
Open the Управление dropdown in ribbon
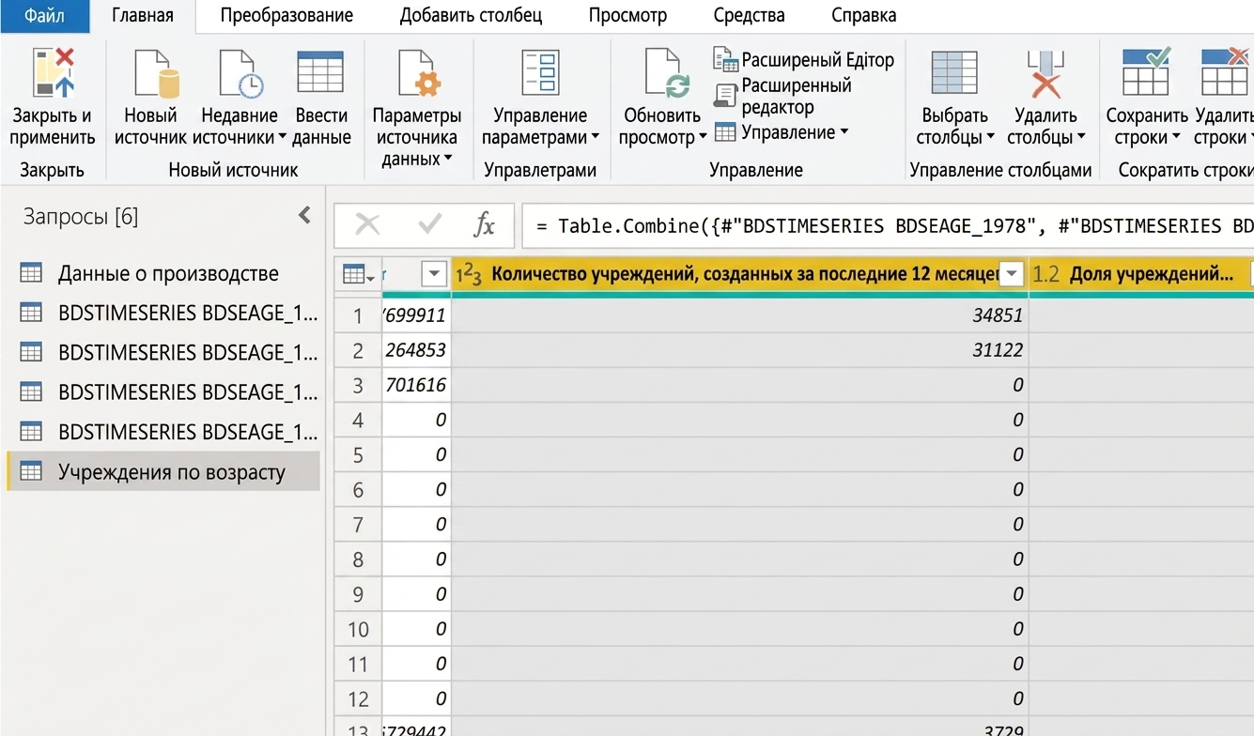(781, 132)
